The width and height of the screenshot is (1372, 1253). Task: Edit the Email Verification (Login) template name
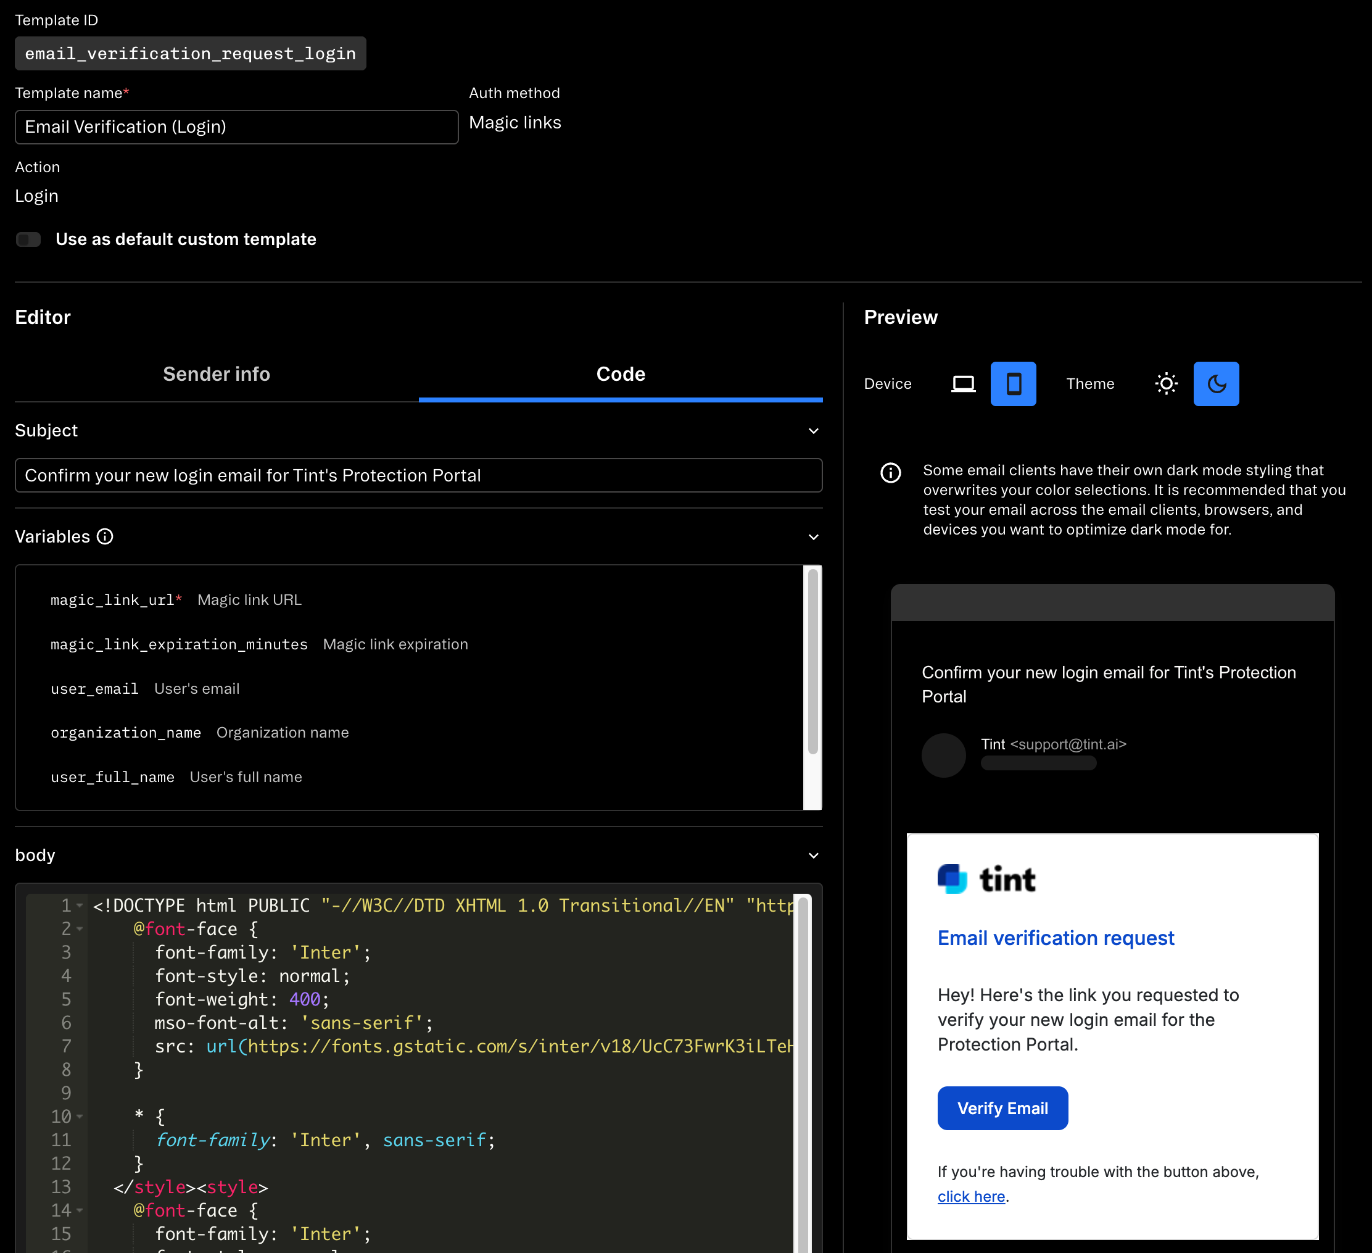(x=236, y=127)
